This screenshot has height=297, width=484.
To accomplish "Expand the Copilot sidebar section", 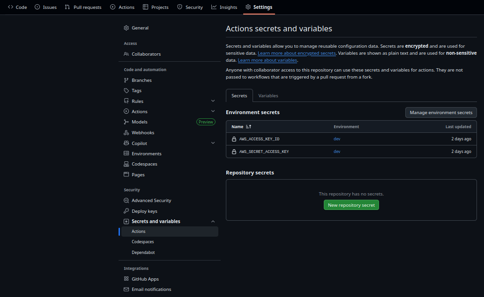I will tap(213, 143).
